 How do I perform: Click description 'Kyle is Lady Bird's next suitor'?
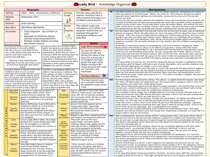coord(89,96)
